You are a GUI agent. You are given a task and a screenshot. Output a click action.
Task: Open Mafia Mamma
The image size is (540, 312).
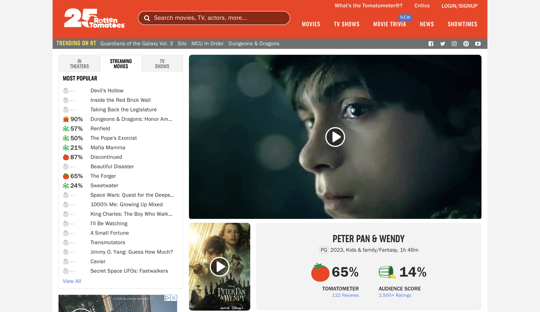coord(108,148)
